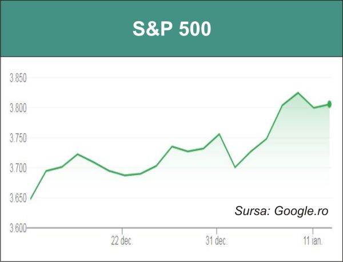Image resolution: width=343 pixels, height=262 pixels.
Task: Click the 3.750 y-axis value label
Action: point(18,138)
